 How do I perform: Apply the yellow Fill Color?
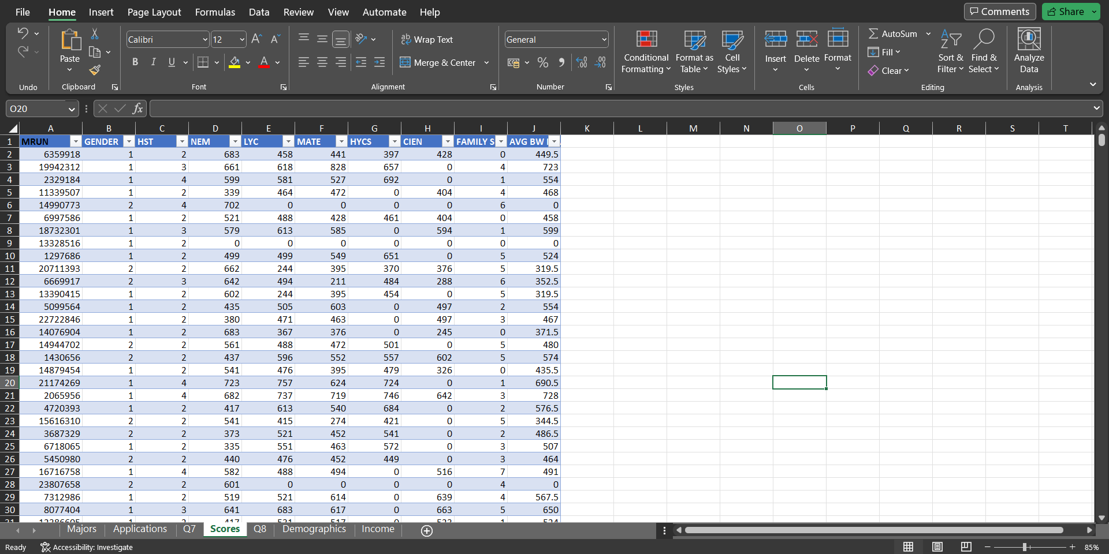click(235, 62)
